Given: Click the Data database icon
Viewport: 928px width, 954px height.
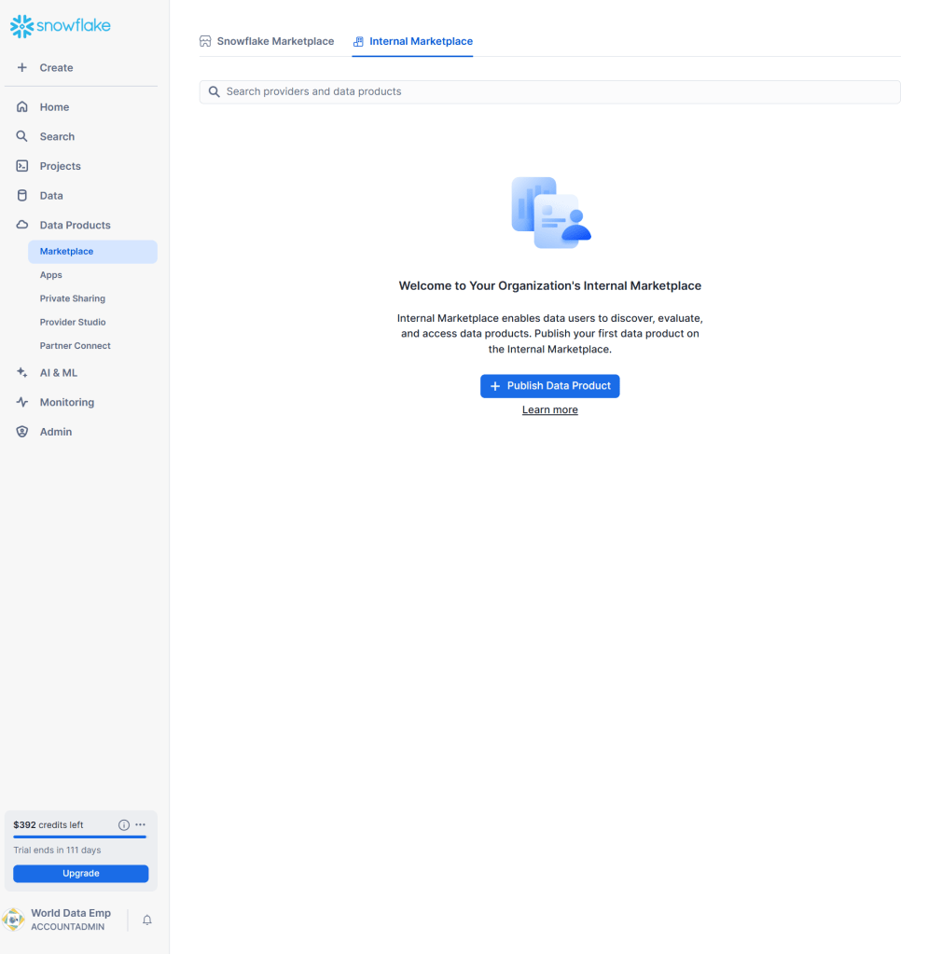Looking at the screenshot, I should click(22, 196).
